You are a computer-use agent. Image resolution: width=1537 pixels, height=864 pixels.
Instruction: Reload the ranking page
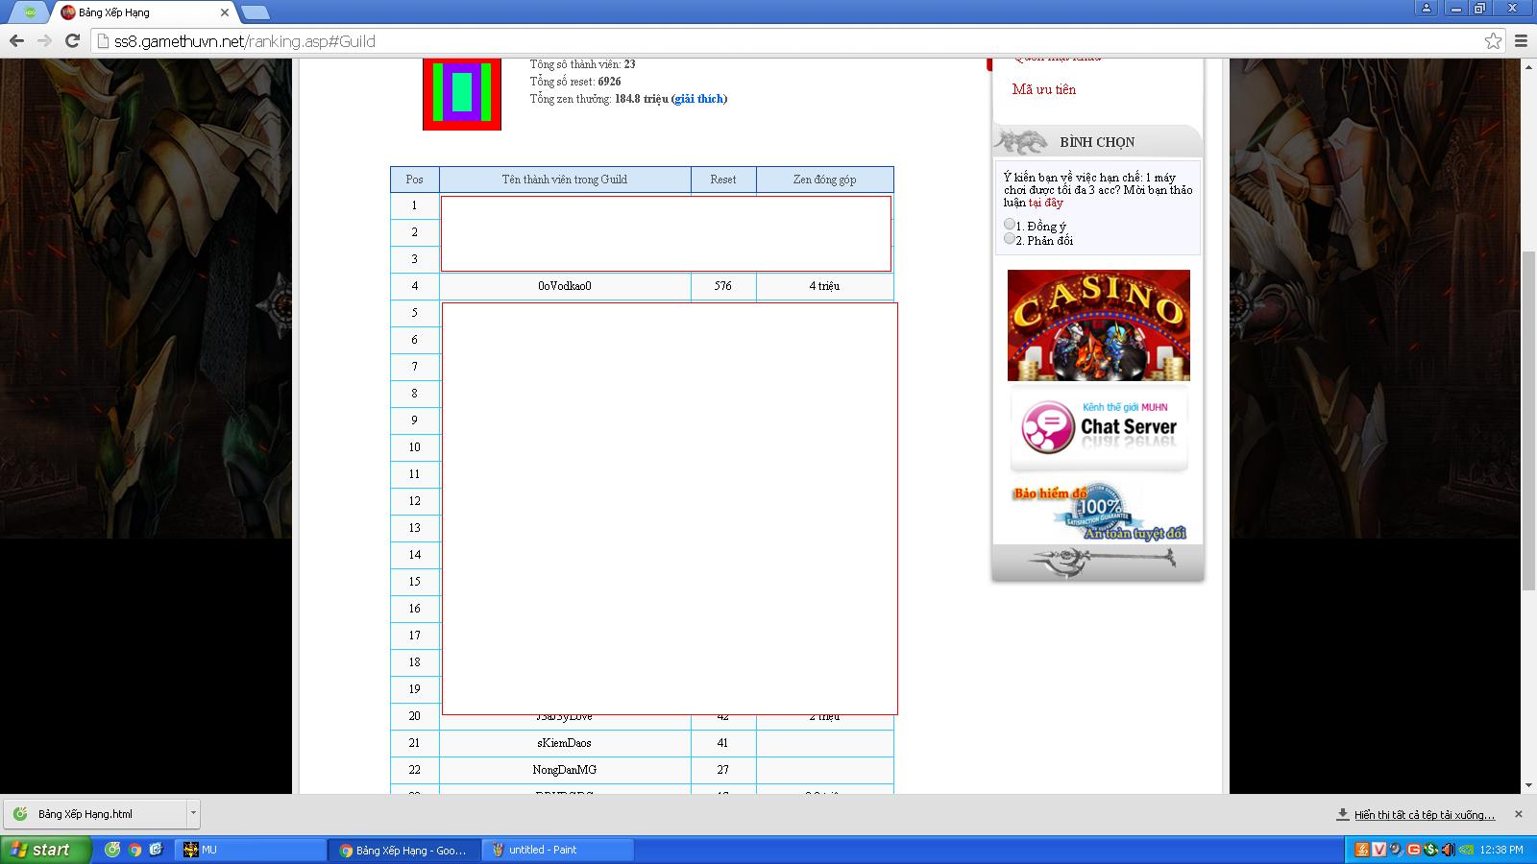click(72, 40)
